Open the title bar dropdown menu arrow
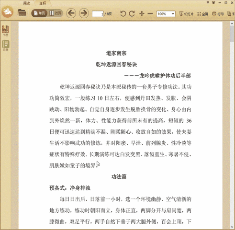Screen dimensions: 235x230 (x=208, y=2)
